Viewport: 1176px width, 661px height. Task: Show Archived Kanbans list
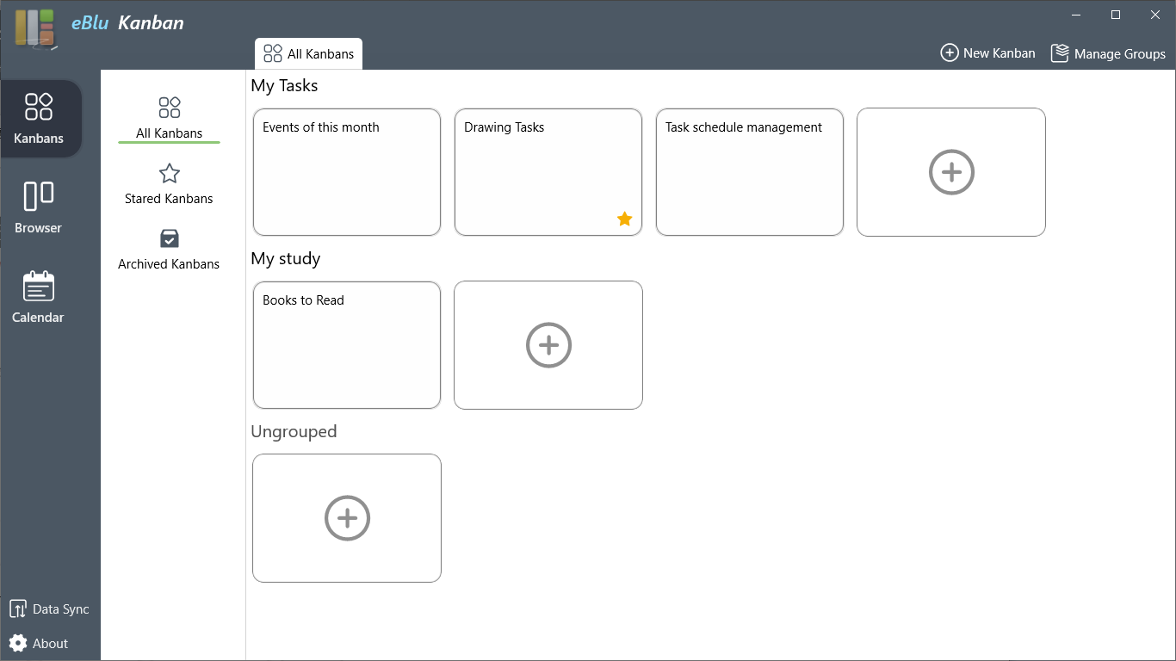point(169,250)
